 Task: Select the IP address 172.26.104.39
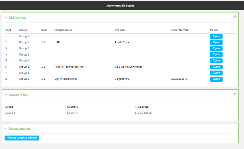coord(143,113)
